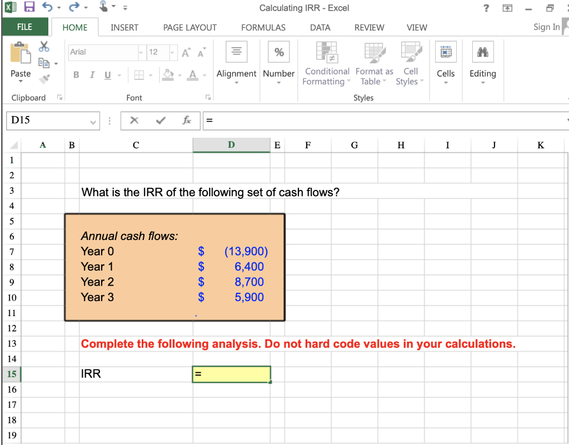Screen dimensions: 569x445
Task: Click the Find & Select binoculars icon
Action: pyautogui.click(x=482, y=51)
